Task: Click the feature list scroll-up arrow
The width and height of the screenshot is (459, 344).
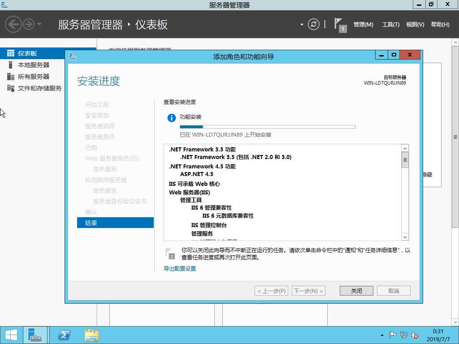Action: 405,149
